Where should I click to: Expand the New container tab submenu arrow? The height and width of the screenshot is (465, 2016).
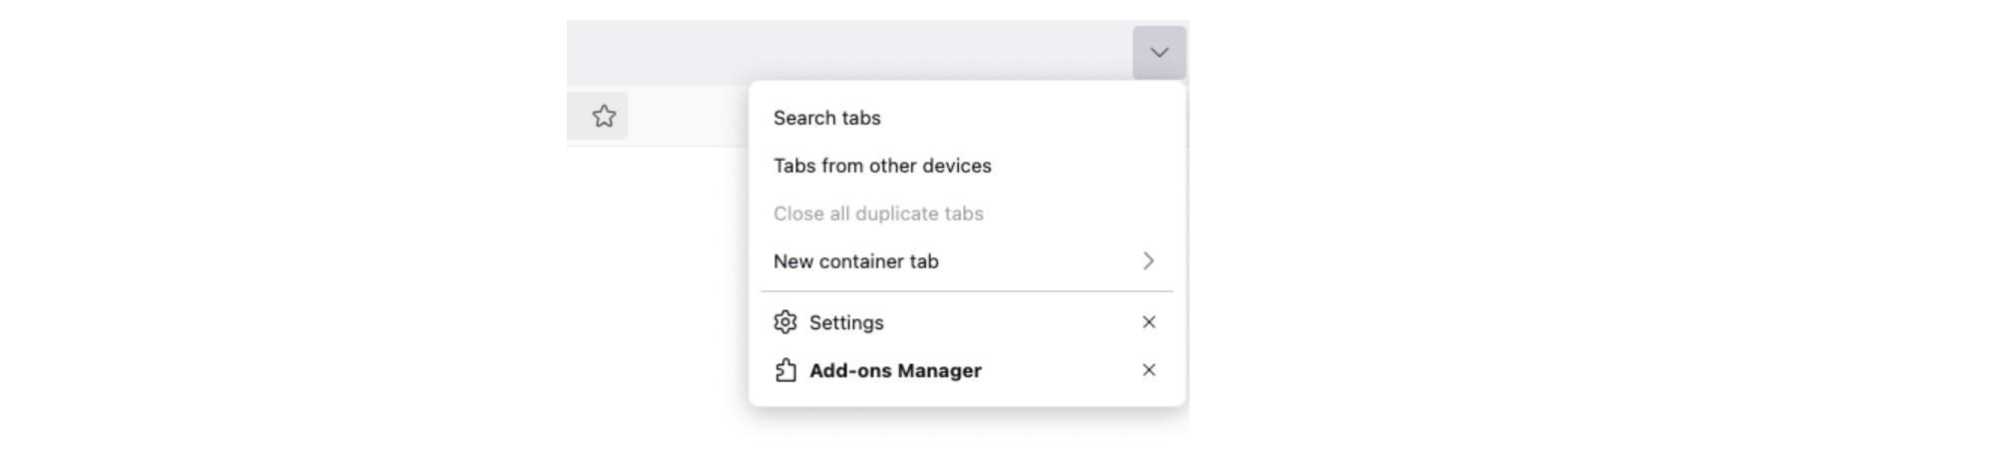coord(1149,261)
